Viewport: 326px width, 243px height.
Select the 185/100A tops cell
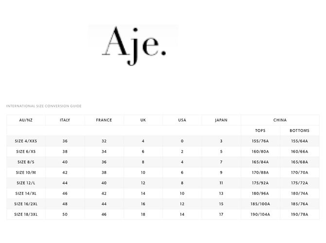point(260,204)
